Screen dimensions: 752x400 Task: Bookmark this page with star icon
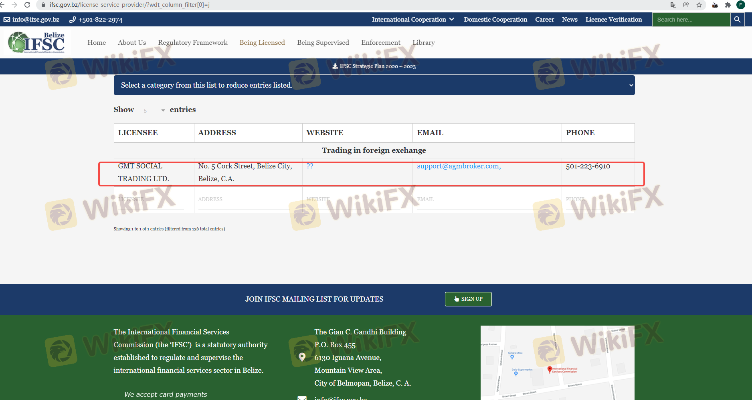pyautogui.click(x=699, y=5)
